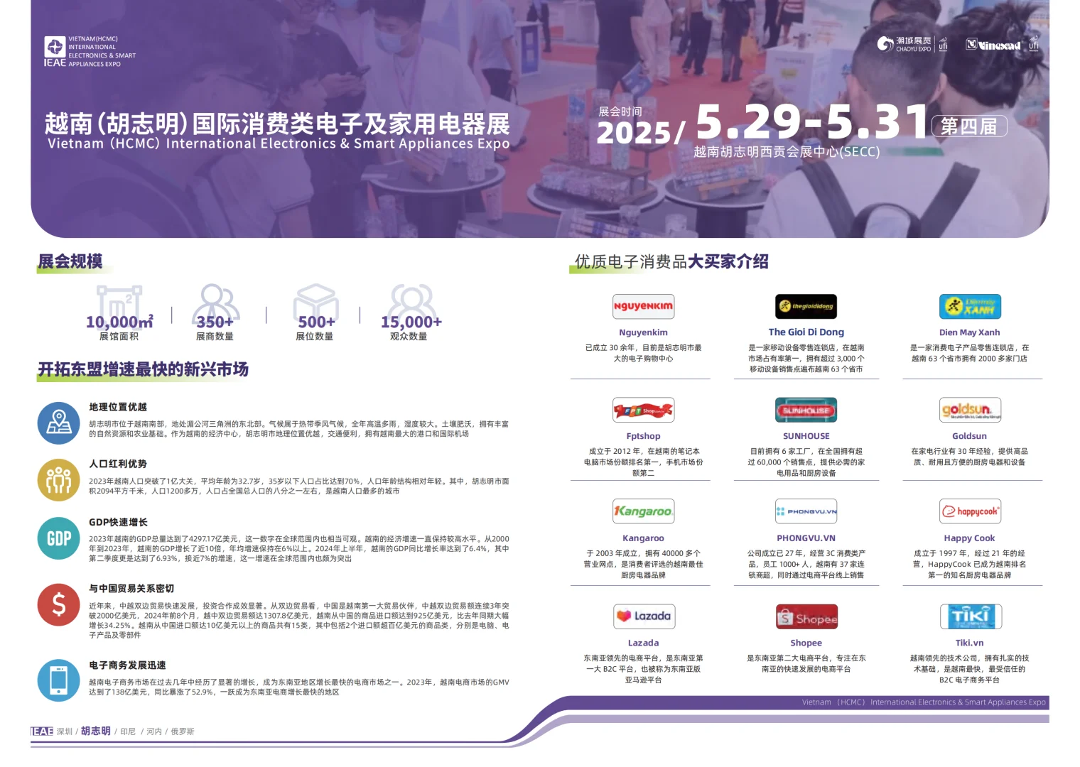Click the 电子商务发展迅速 subheading
This screenshot has width=1080, height=767.
pos(127,665)
